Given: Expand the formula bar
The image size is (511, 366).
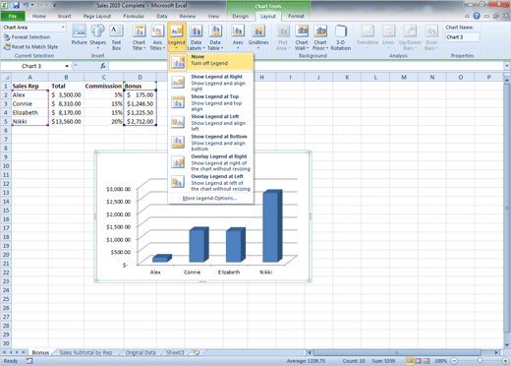Looking at the screenshot, I should pyautogui.click(x=507, y=66).
